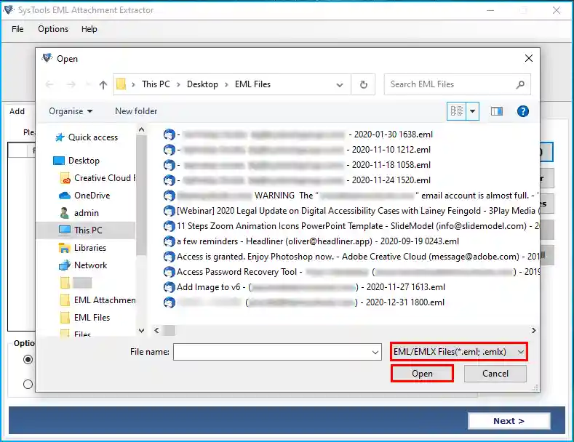
Task: Click the search magnifier icon
Action: (x=520, y=84)
